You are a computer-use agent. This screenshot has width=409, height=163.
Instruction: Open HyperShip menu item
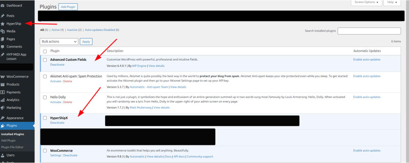click(14, 24)
